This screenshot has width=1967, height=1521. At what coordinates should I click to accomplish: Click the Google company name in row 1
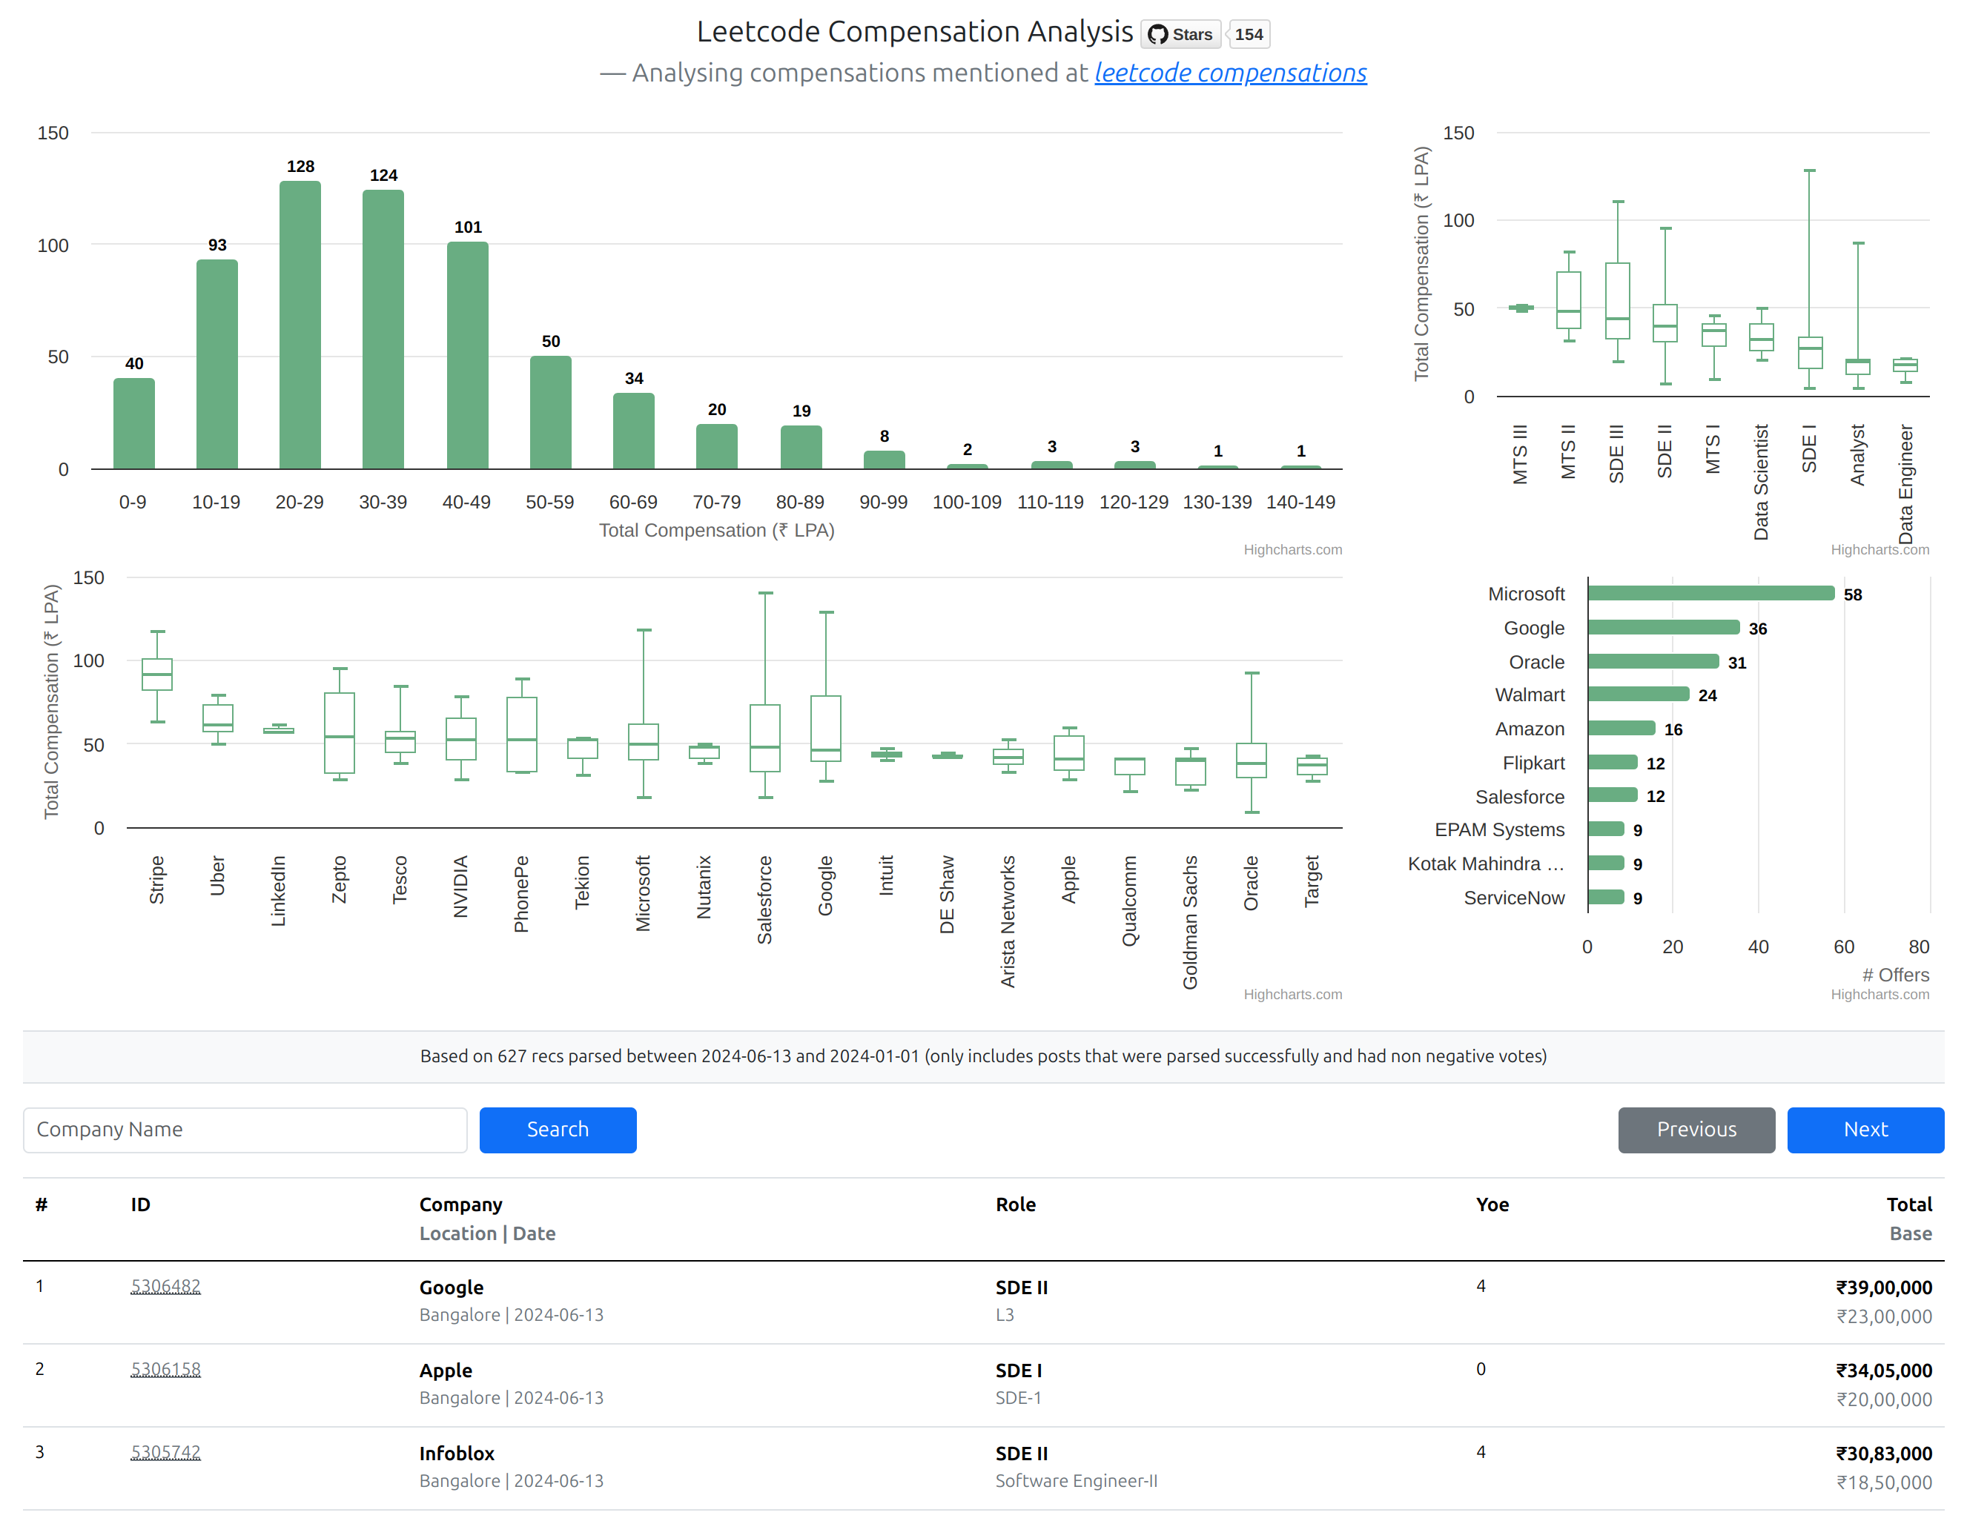click(452, 1287)
